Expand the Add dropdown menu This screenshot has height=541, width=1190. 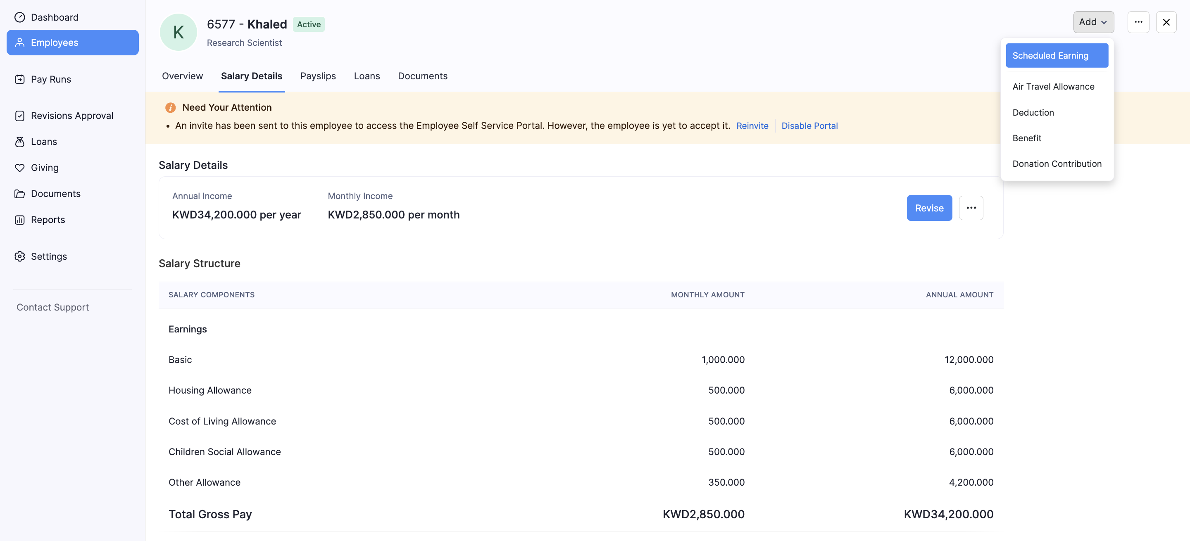pyautogui.click(x=1093, y=22)
